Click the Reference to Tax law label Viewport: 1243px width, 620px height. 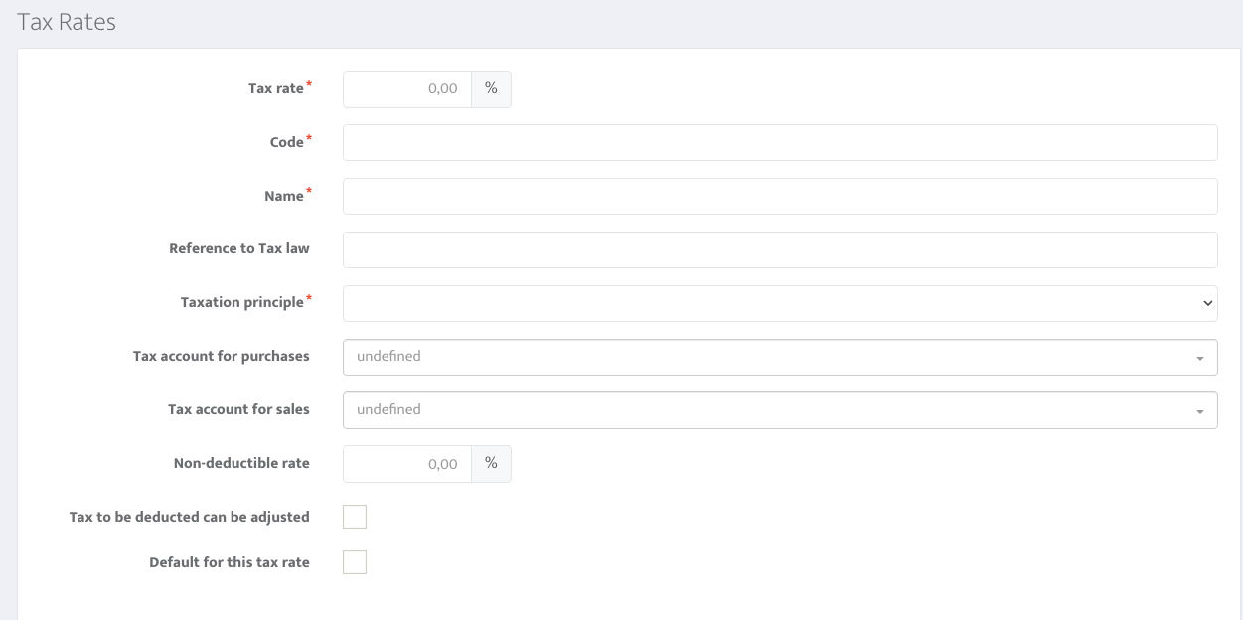pyautogui.click(x=239, y=248)
